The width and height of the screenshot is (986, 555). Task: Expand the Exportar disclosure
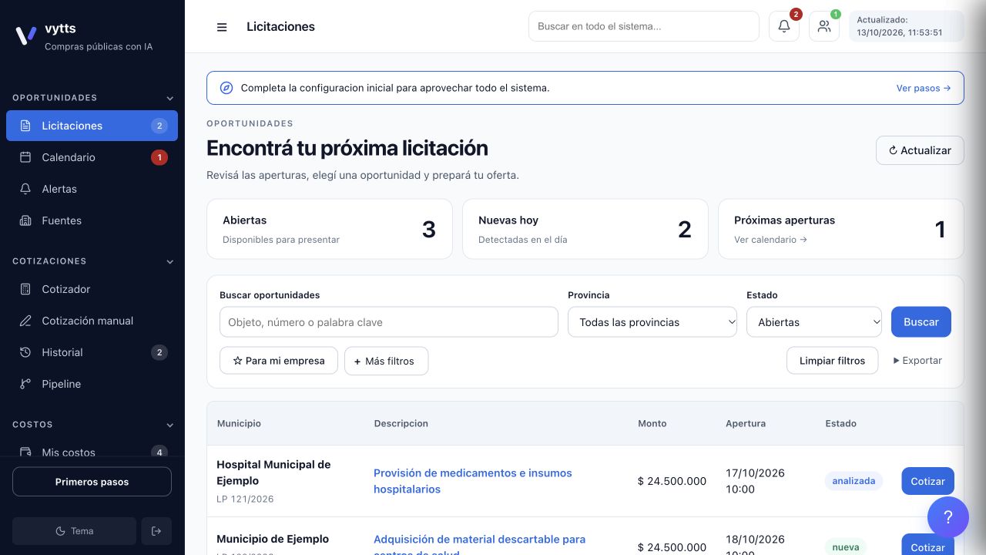pyautogui.click(x=917, y=361)
